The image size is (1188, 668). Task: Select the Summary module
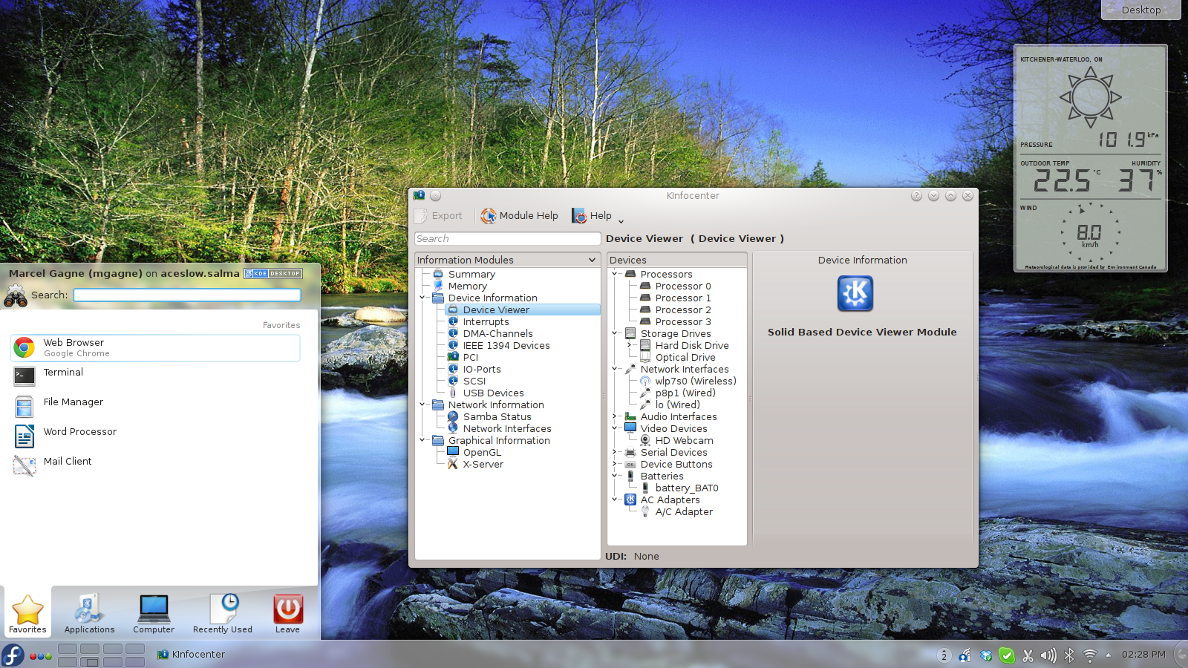click(471, 275)
